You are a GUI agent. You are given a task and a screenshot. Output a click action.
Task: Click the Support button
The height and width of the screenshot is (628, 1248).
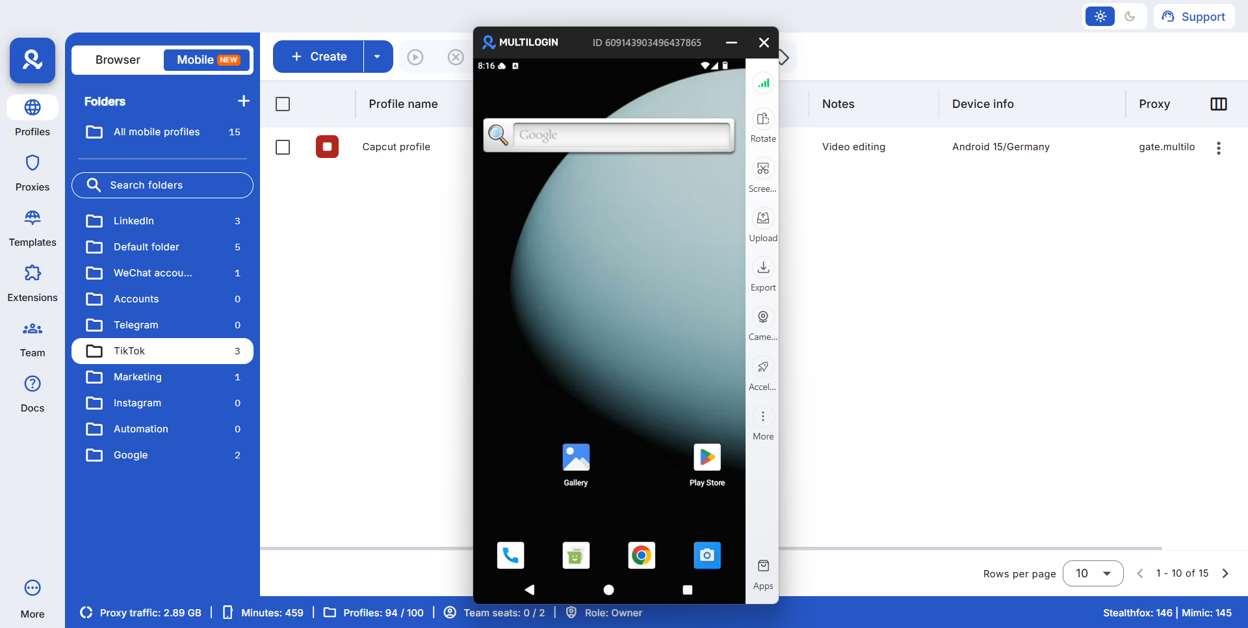[x=1193, y=17]
